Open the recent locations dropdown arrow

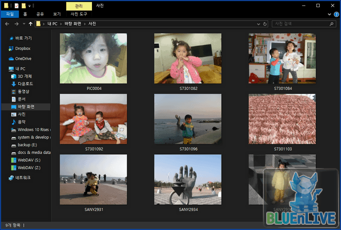24,24
